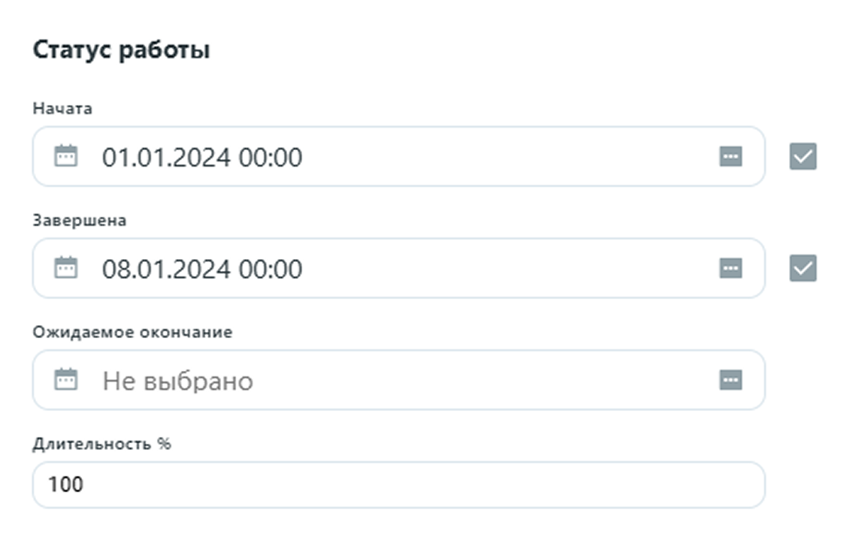The image size is (859, 543).
Task: Click the Ожидаемое окончание label
Action: point(132,332)
